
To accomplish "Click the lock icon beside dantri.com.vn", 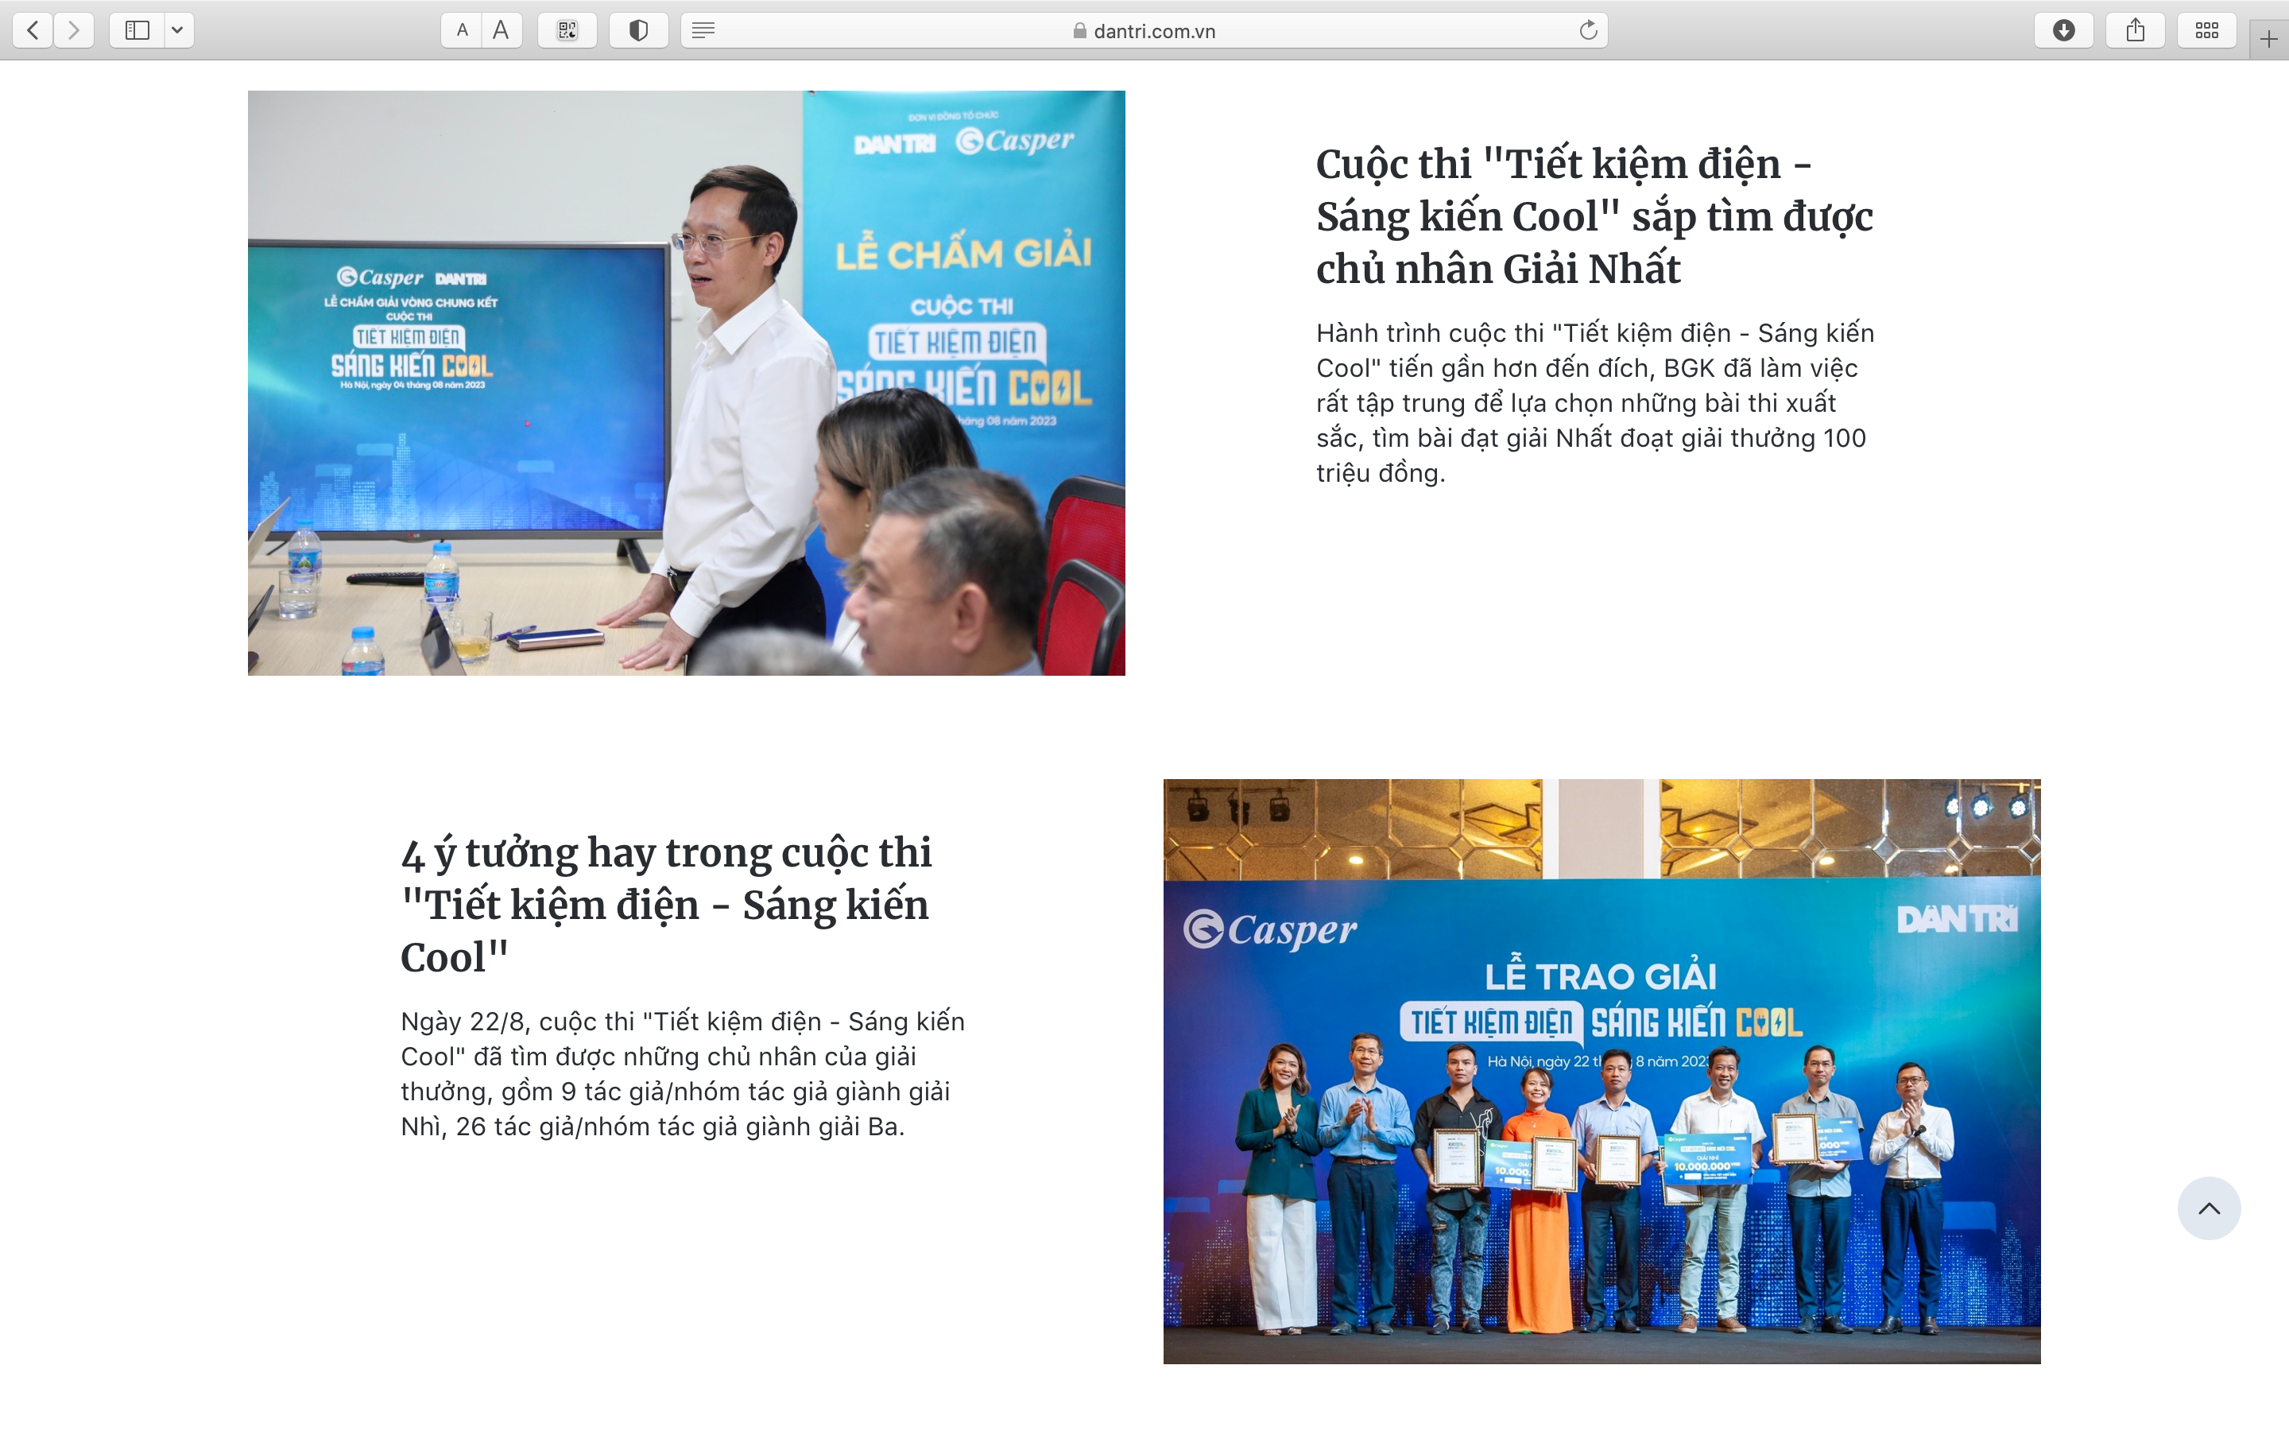I will (1079, 30).
